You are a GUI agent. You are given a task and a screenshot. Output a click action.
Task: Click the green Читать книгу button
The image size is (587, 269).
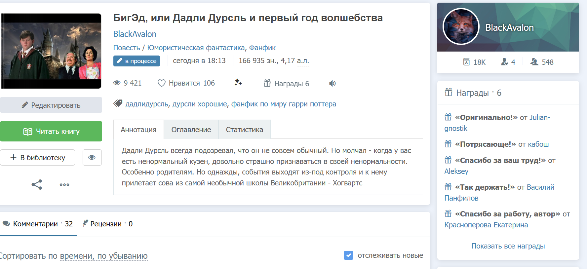51,131
